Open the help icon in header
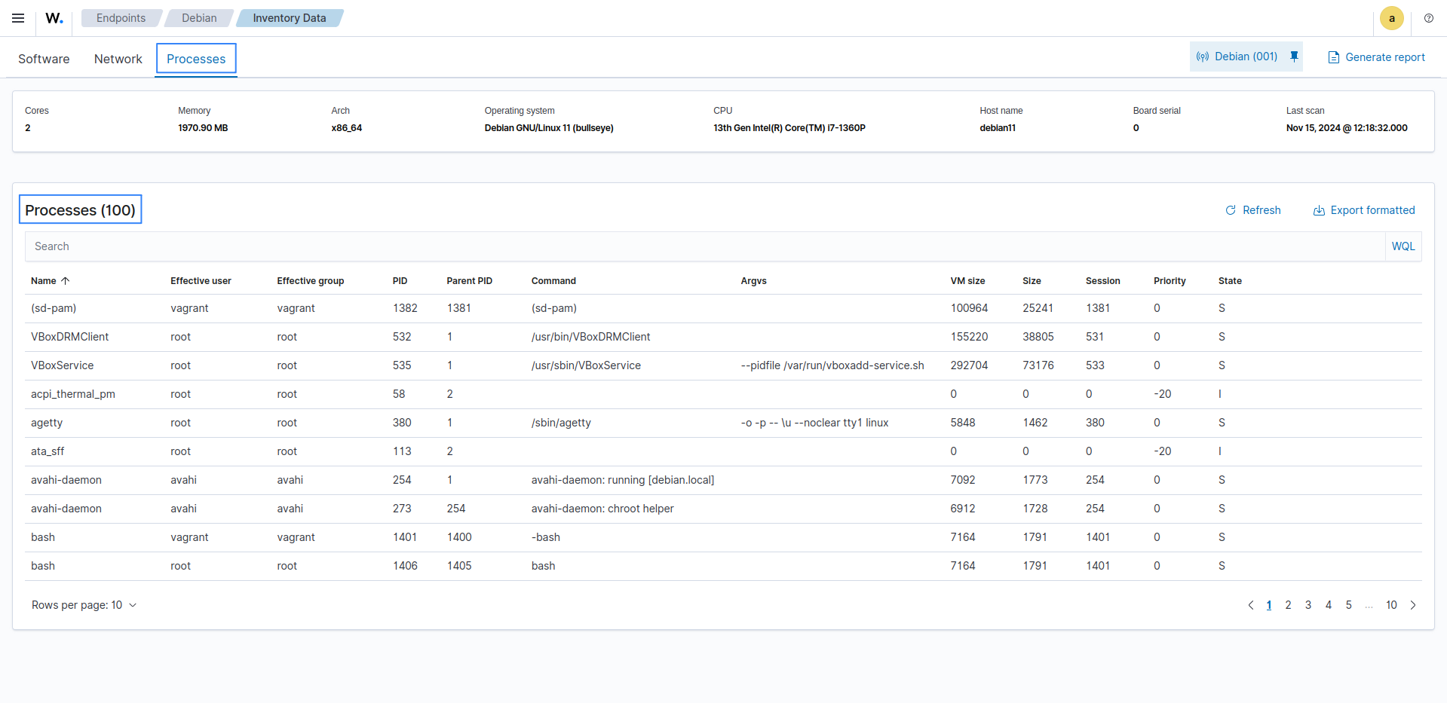 point(1429,18)
